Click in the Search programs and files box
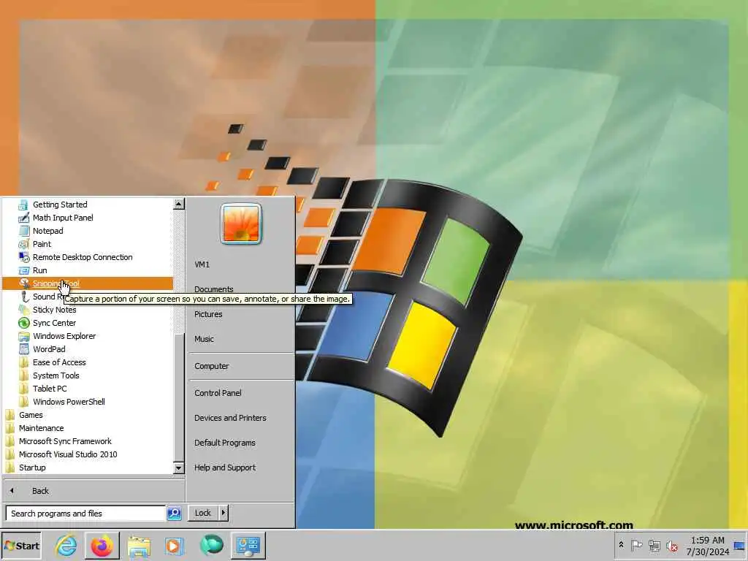The width and height of the screenshot is (748, 561). coord(85,514)
